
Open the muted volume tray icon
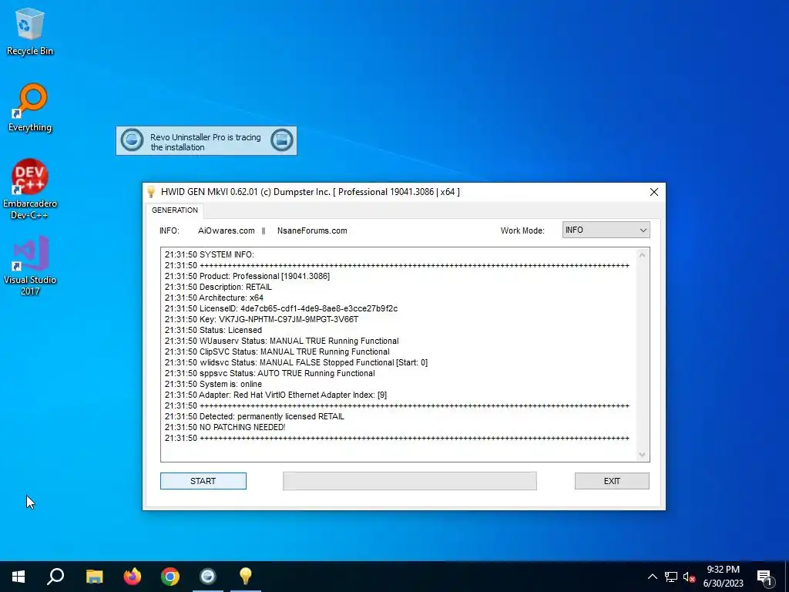(689, 577)
